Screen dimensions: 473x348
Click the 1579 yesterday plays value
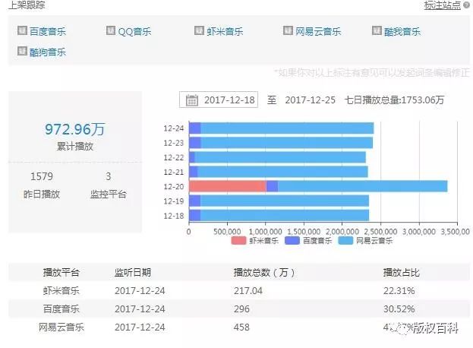point(42,176)
